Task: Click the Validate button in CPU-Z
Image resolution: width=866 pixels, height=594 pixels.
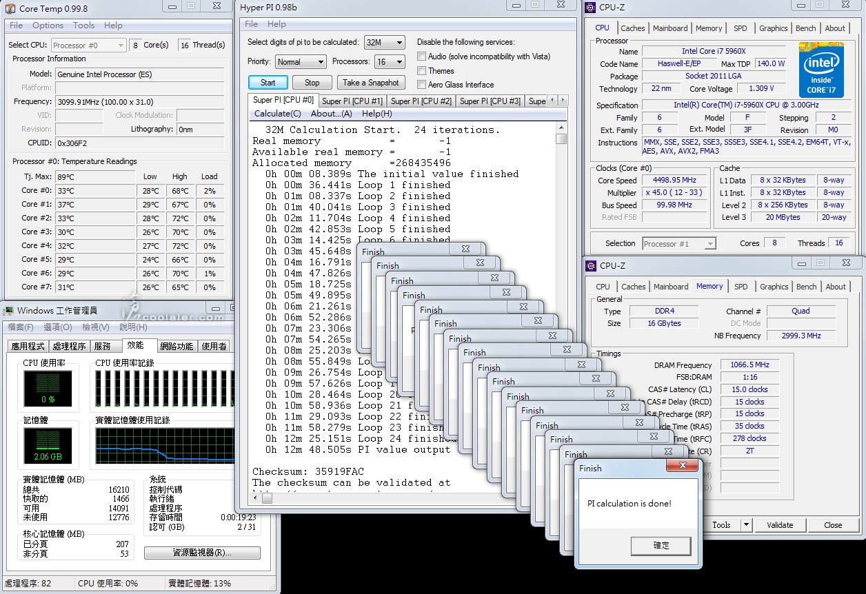Action: 780,525
